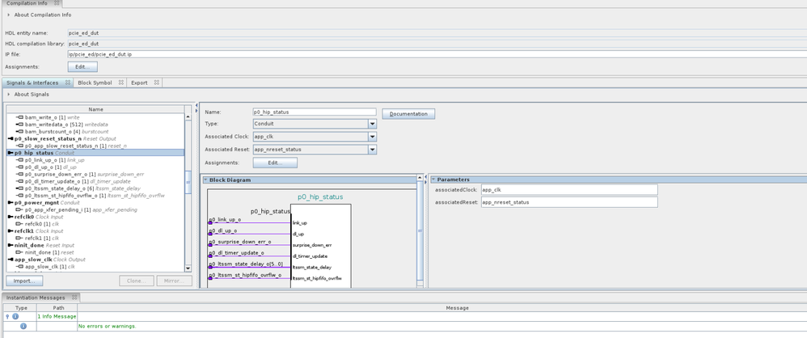This screenshot has width=807, height=338.
Task: Collapse the Block Diagram panel
Action: pos(205,180)
